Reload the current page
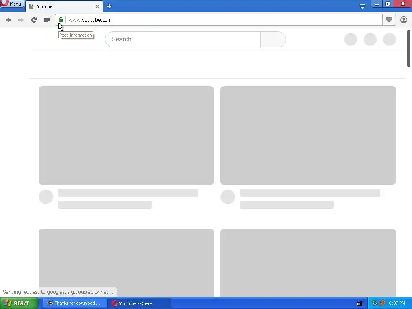412x309 pixels. point(34,20)
